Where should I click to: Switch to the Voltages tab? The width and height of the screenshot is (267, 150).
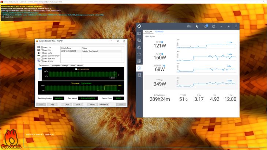65,65
